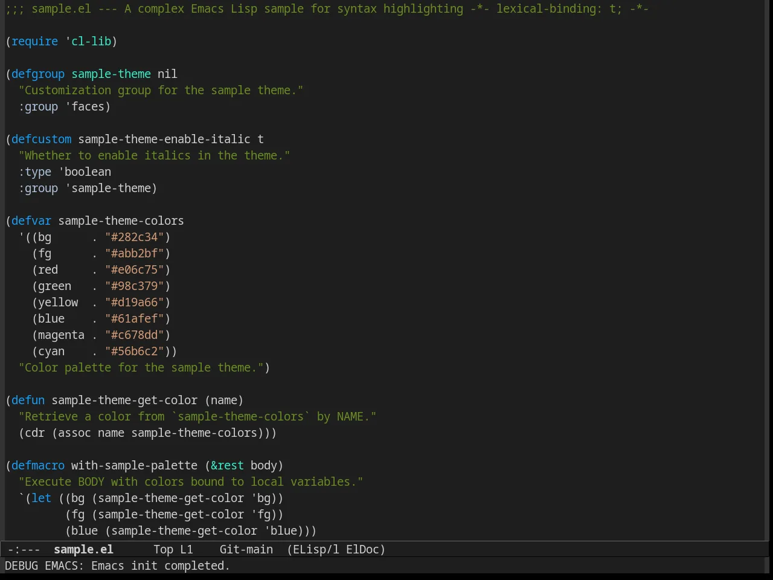
Task: Click the 'defvar' keyword
Action: tap(31, 221)
